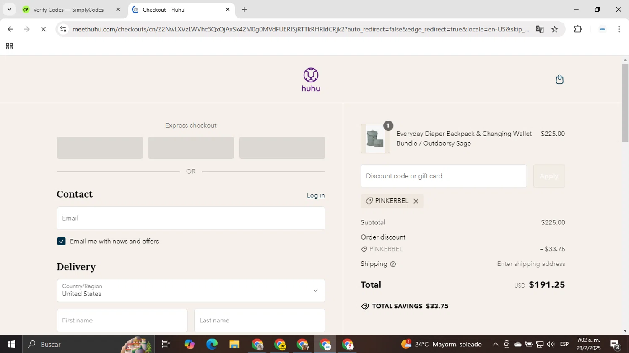Stop page loading with the X button
The width and height of the screenshot is (629, 353).
click(43, 29)
